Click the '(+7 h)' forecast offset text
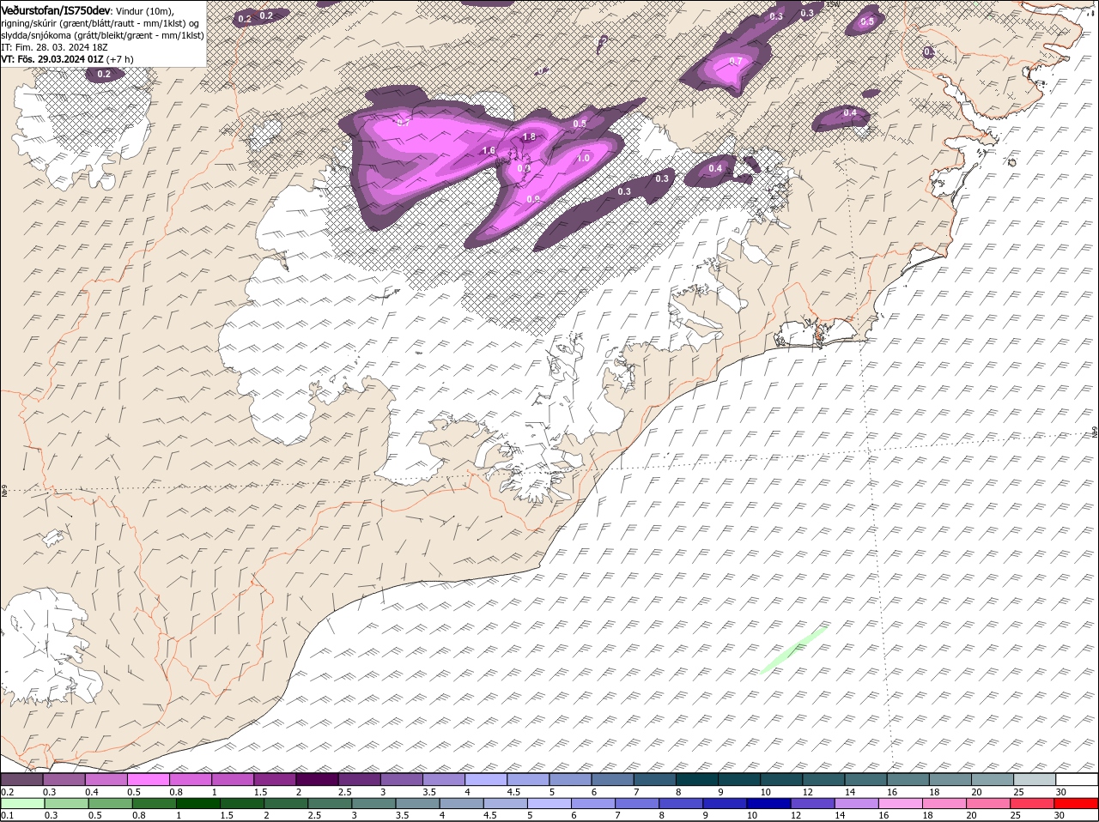The image size is (1099, 822). tap(120, 59)
